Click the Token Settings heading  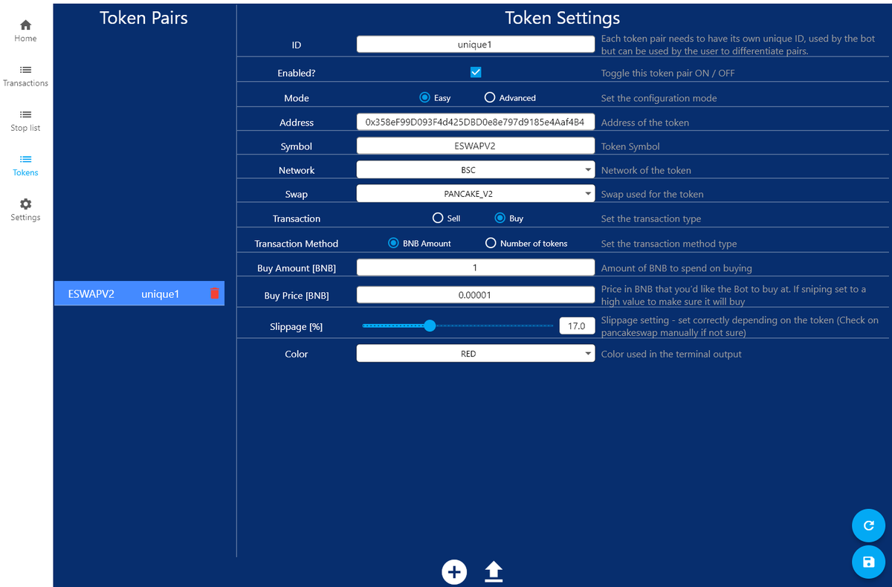[563, 18]
